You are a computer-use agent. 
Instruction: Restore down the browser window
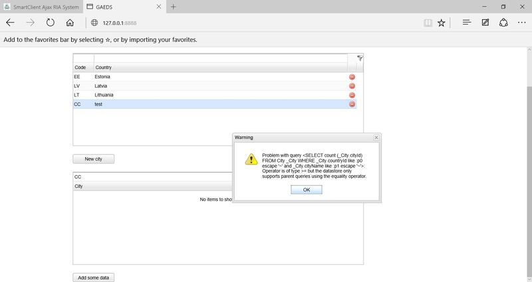point(503,7)
